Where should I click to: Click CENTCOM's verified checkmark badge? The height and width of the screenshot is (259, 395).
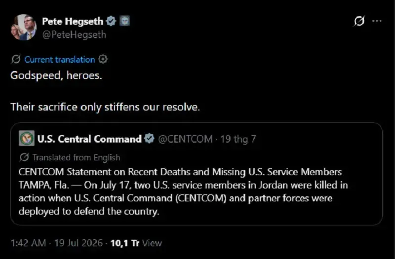click(x=150, y=139)
